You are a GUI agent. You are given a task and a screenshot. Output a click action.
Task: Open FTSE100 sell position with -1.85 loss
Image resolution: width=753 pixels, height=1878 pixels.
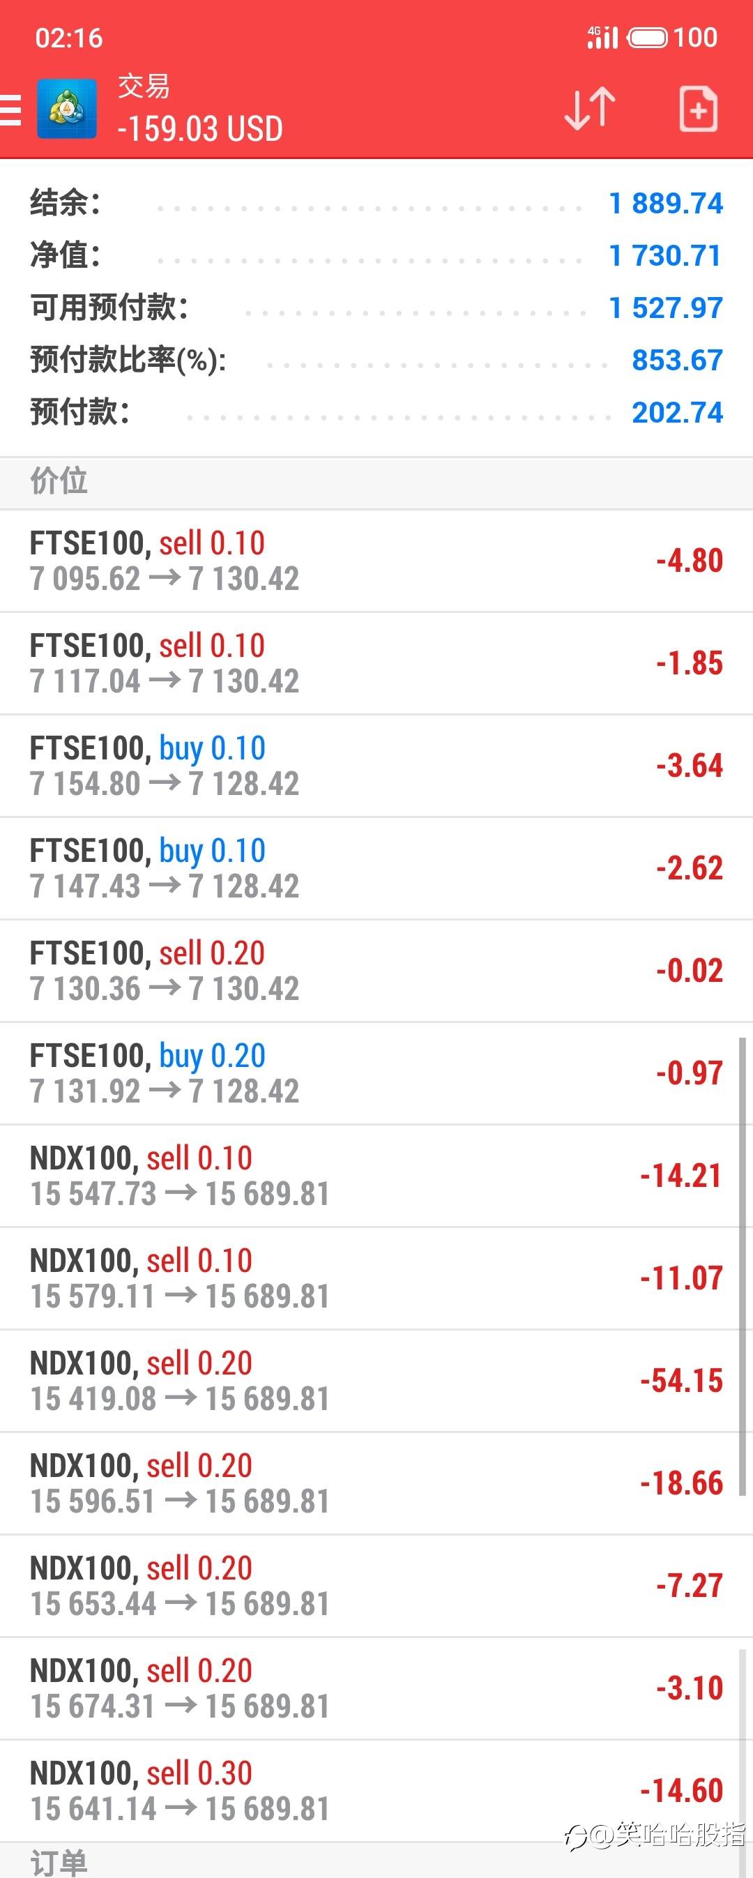pyautogui.click(x=376, y=663)
